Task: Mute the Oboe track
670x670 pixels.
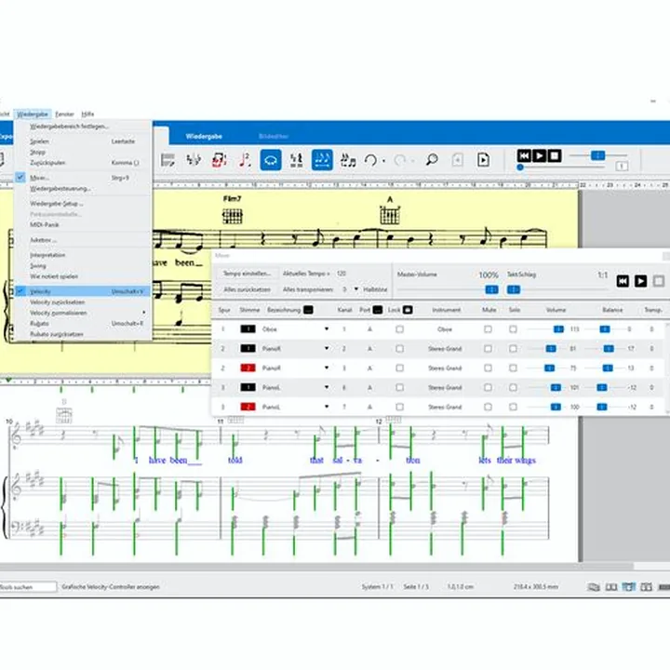Action: [488, 329]
